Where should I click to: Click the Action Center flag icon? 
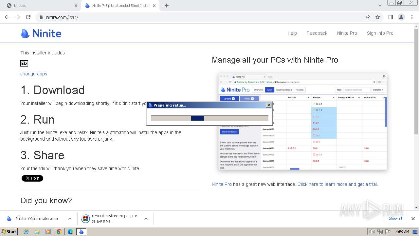(x=388, y=232)
